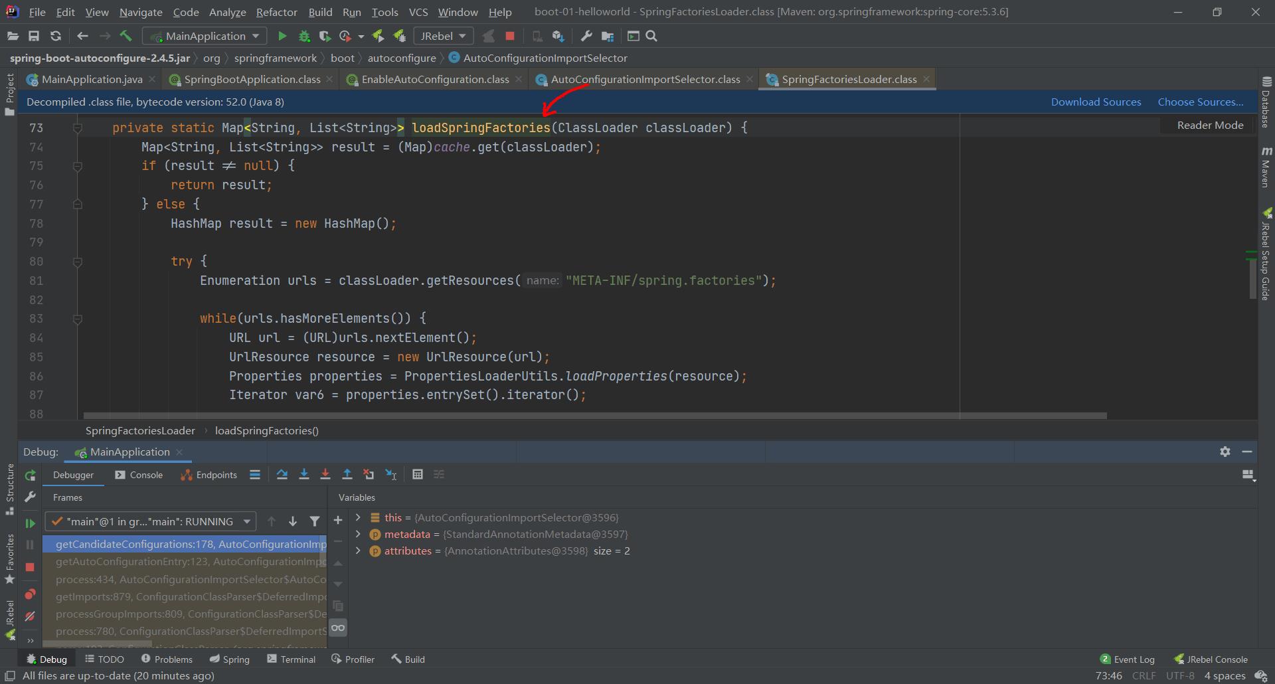Click the Open folder toolbar icon
The width and height of the screenshot is (1275, 684).
pyautogui.click(x=13, y=36)
